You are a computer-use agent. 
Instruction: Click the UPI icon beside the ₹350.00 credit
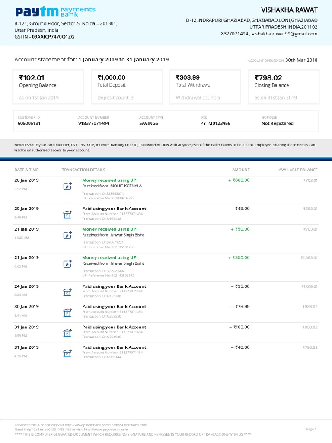pos(67,264)
